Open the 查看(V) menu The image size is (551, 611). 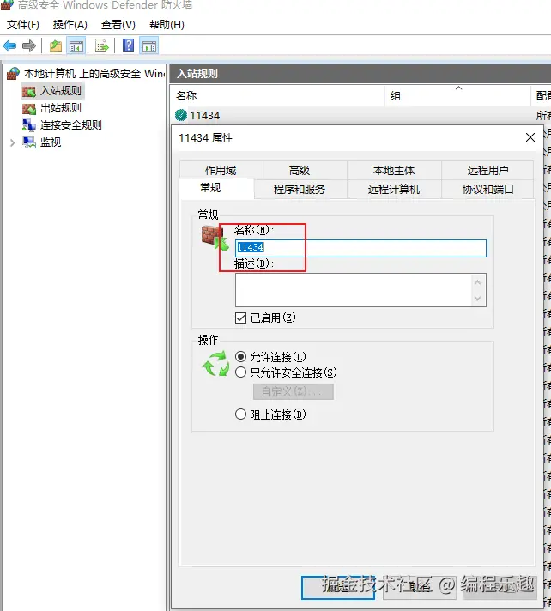click(118, 25)
